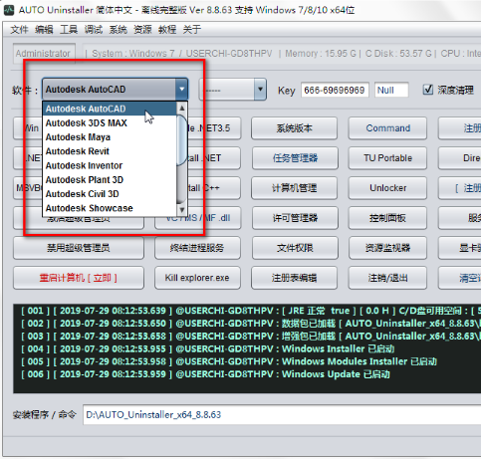481x459 pixels.
Task: Open the 教程 menu
Action: coord(167,30)
